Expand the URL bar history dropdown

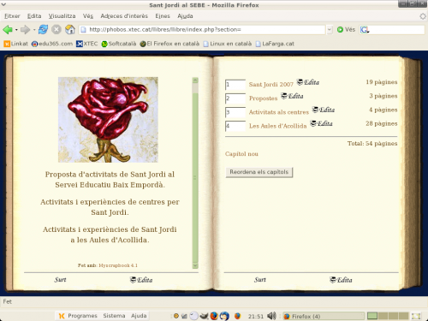330,30
